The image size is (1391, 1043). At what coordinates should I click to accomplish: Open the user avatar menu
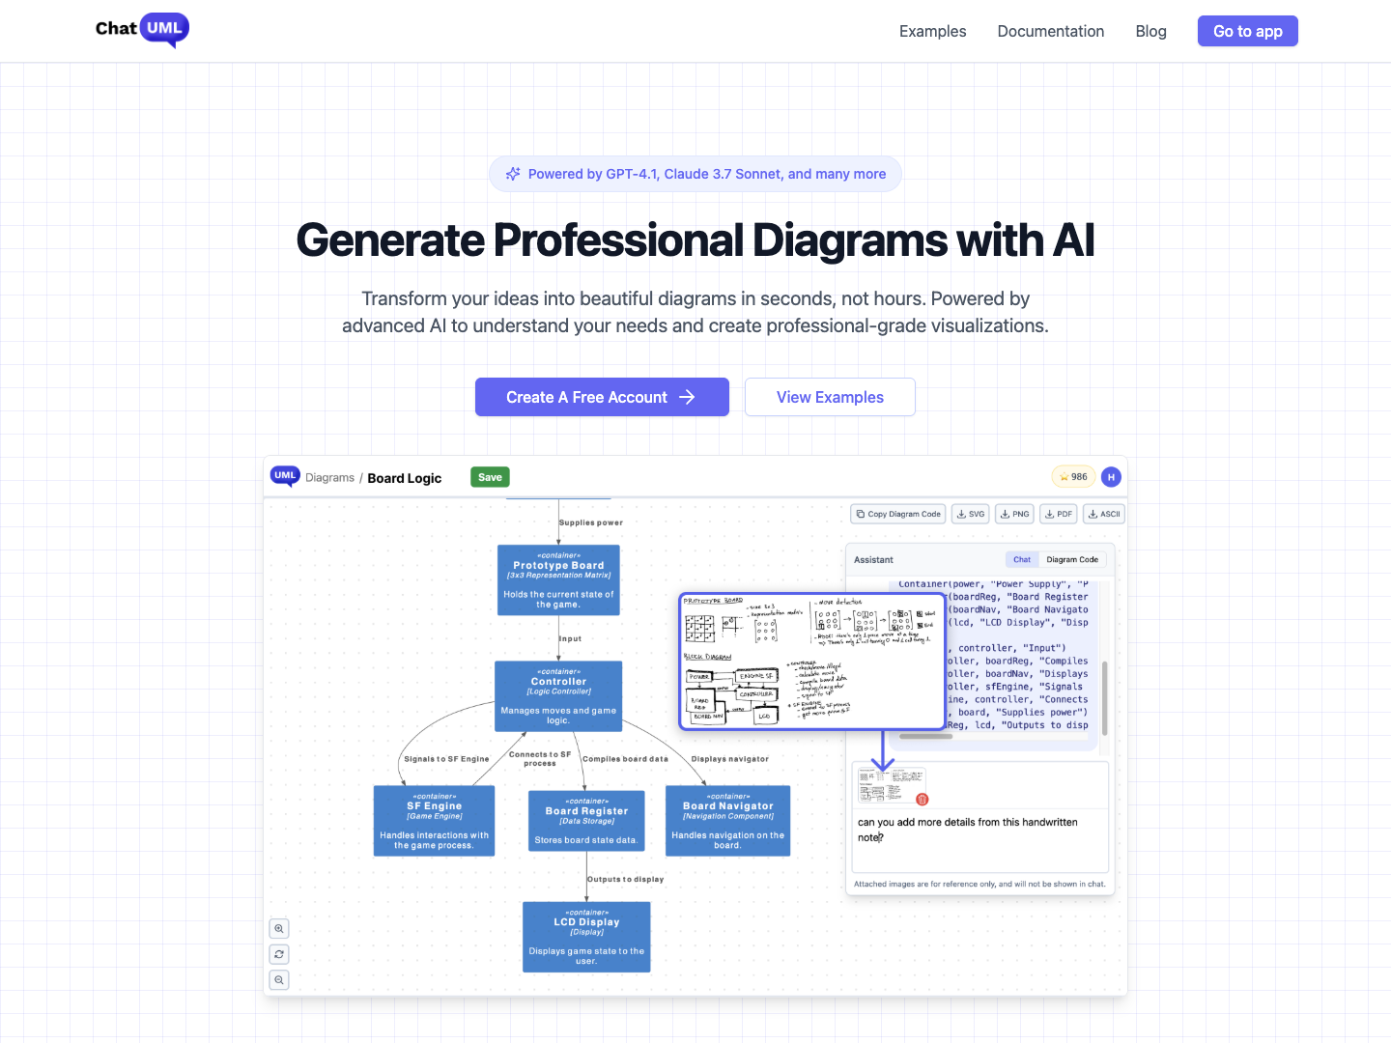[x=1111, y=476]
